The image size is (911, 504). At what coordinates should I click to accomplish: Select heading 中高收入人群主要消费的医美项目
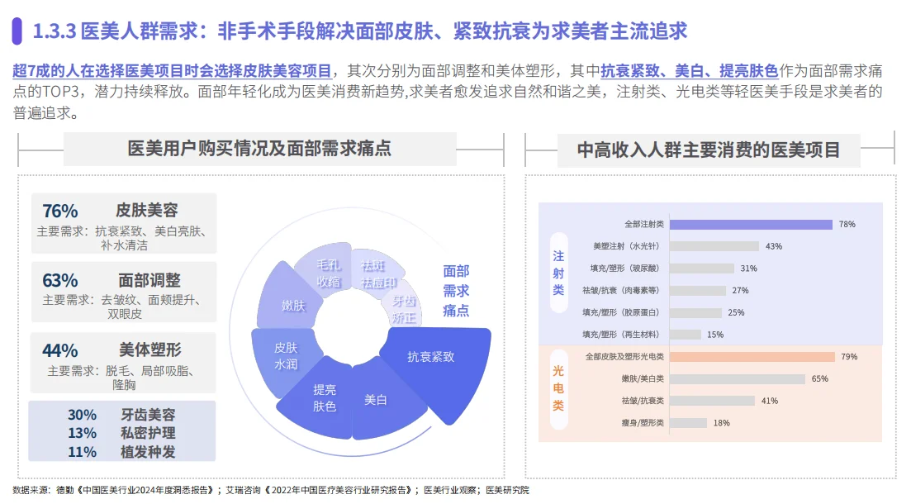(x=708, y=150)
